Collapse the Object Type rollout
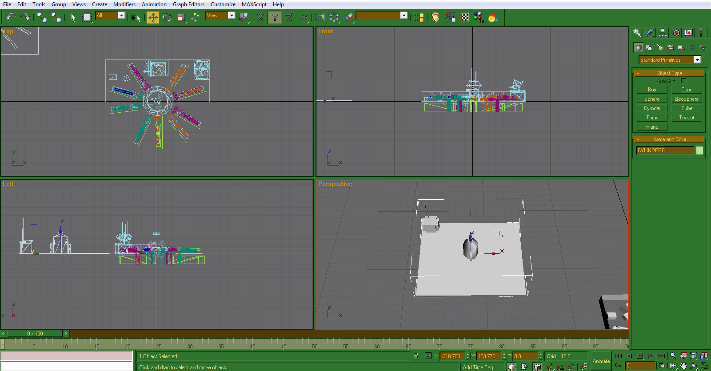 click(x=669, y=73)
